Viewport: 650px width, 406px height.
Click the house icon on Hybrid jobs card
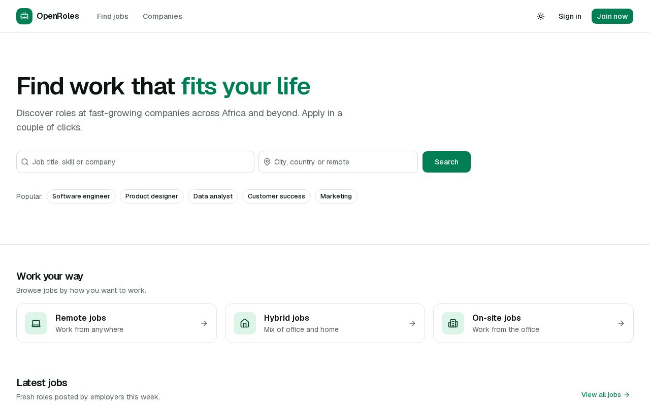point(245,323)
